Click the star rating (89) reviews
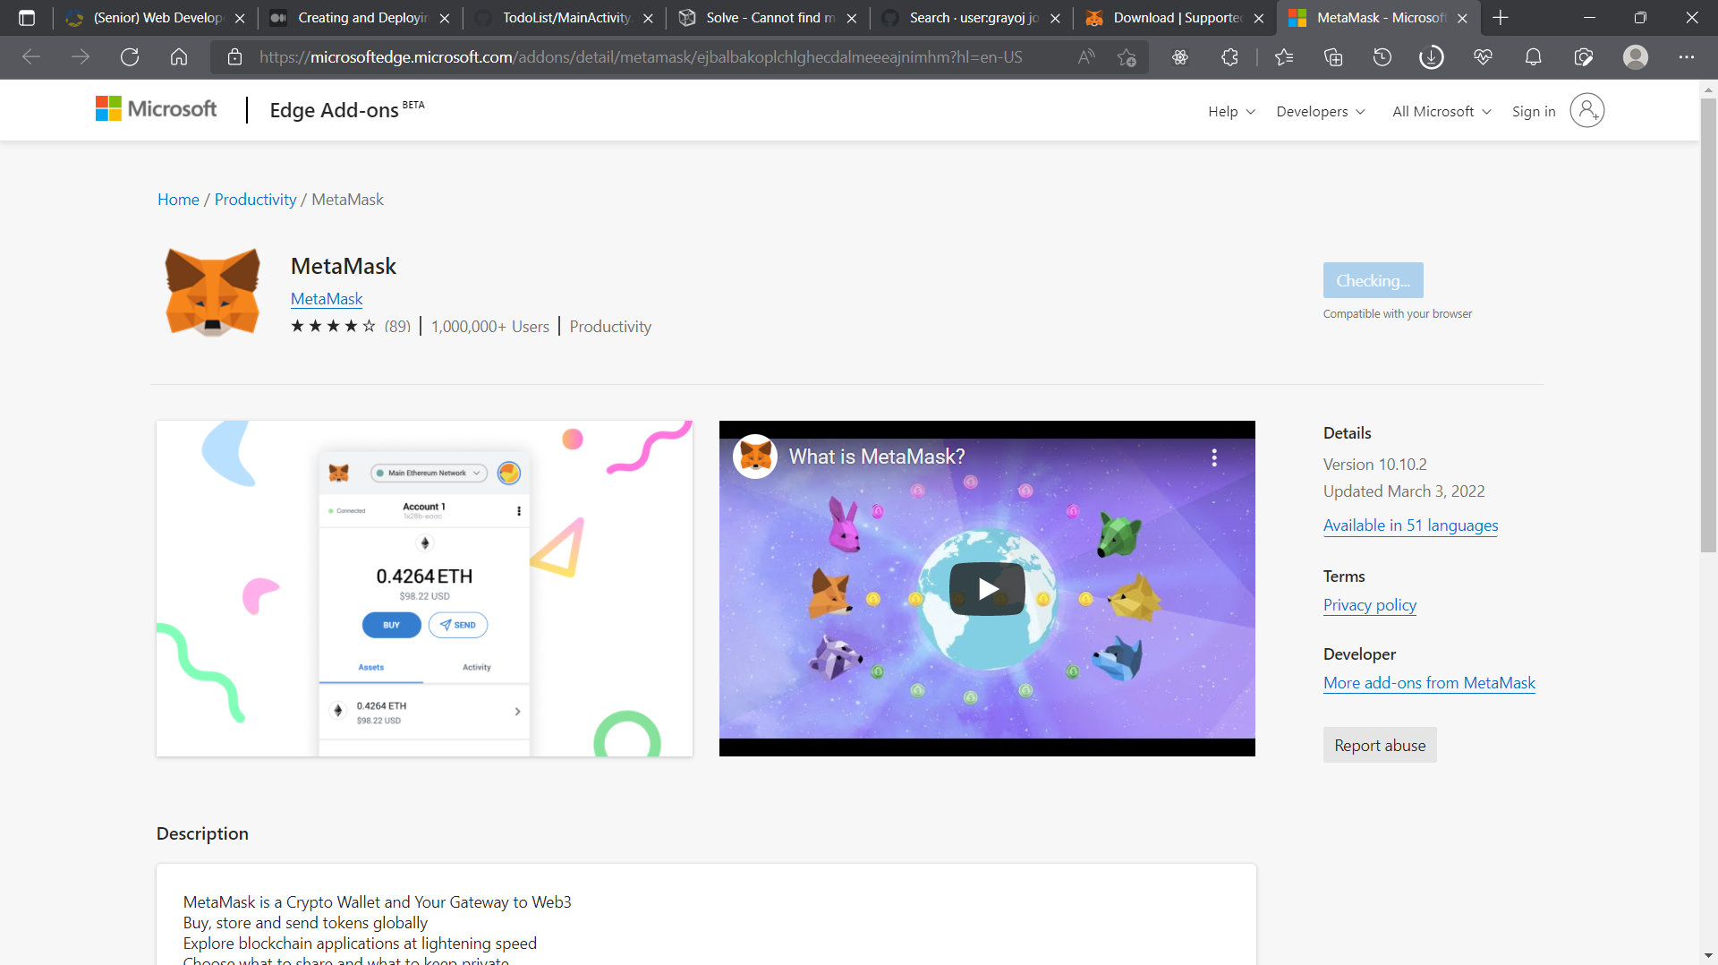Viewport: 1718px width, 965px height. click(351, 326)
